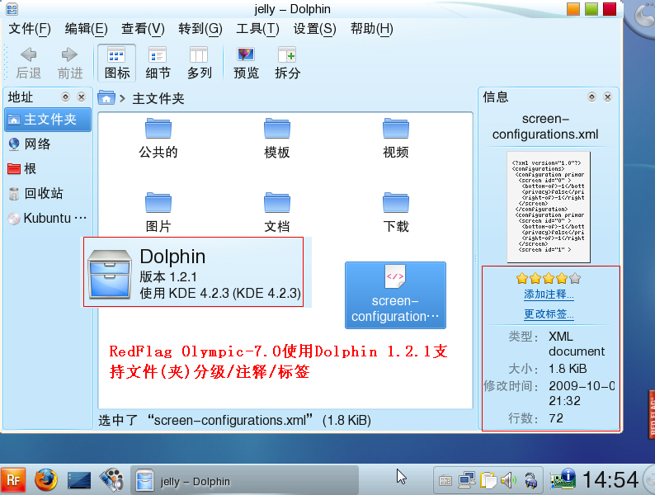Image resolution: width=655 pixels, height=495 pixels.
Task: Activate jelly – Dolphin taskbar entry
Action: pyautogui.click(x=244, y=481)
